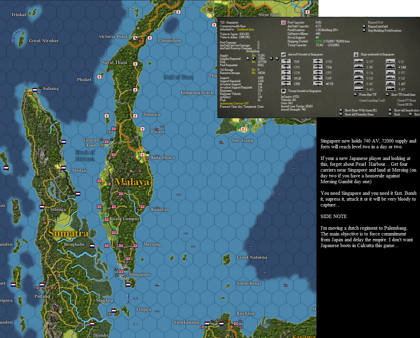This screenshot has width=420, height=338.
Task: Toggle Resource Storage stockpiling No setting
Action: (253, 73)
